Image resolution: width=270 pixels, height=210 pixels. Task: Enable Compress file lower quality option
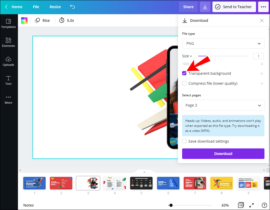click(x=184, y=83)
